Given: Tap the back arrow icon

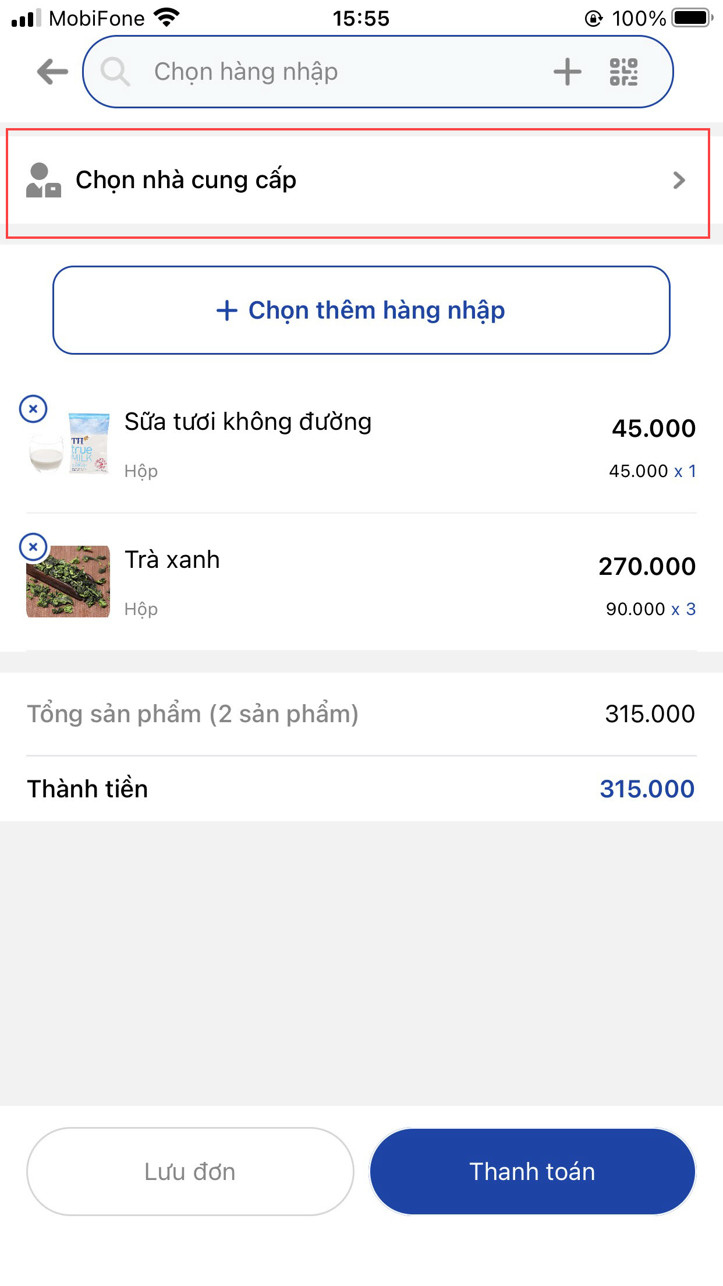Looking at the screenshot, I should pyautogui.click(x=52, y=72).
